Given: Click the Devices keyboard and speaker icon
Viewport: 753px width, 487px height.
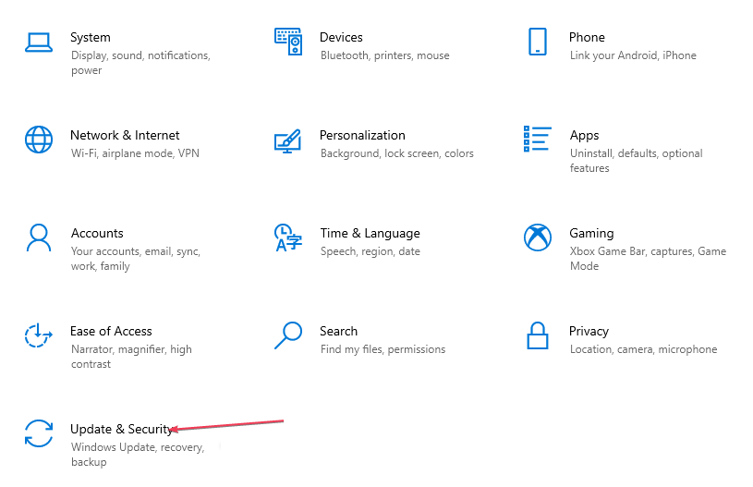Looking at the screenshot, I should click(x=288, y=42).
